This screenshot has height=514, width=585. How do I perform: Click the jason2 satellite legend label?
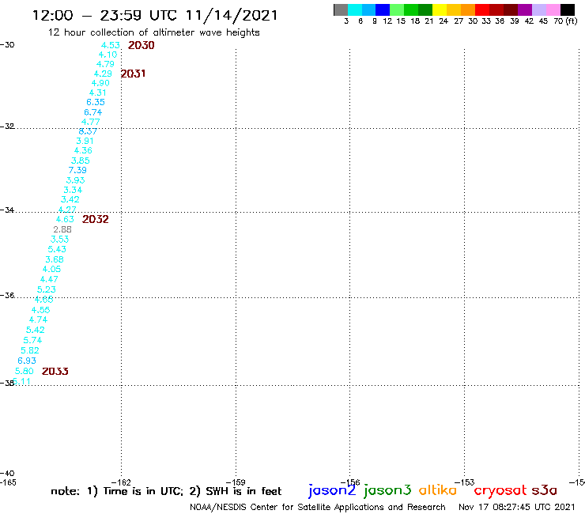332,490
